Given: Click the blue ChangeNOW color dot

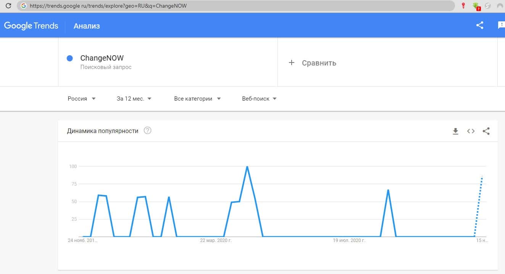Looking at the screenshot, I should (69, 58).
